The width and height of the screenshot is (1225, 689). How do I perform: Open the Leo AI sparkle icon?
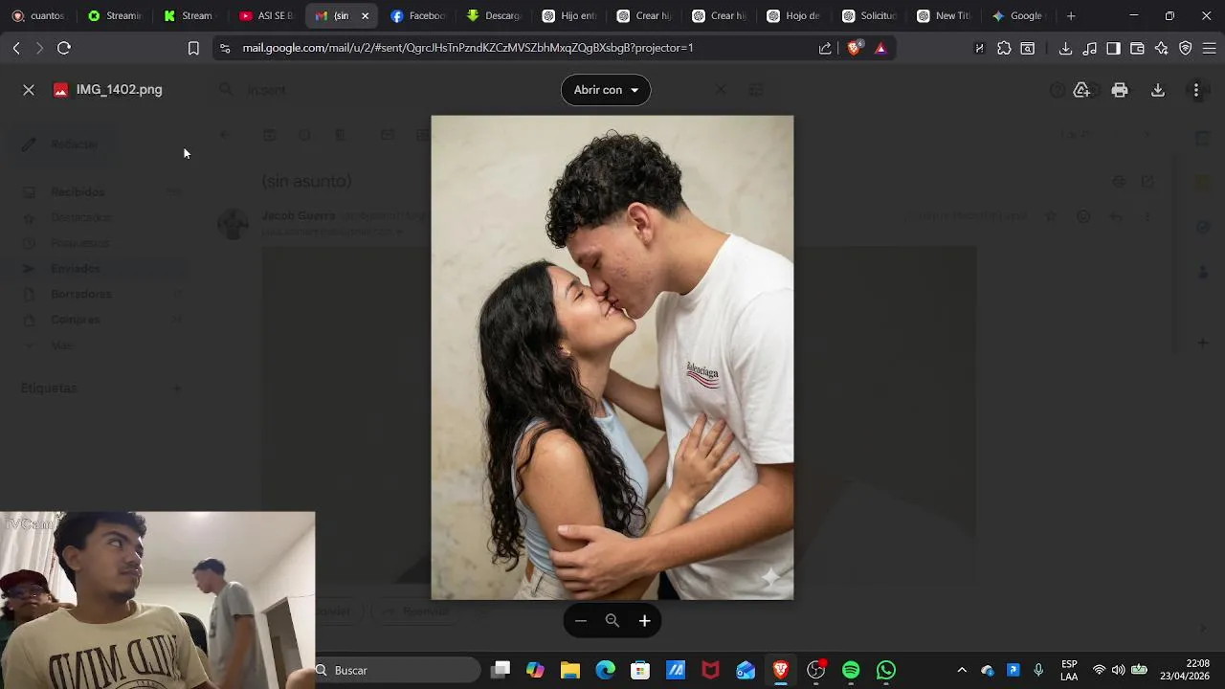click(x=1161, y=48)
